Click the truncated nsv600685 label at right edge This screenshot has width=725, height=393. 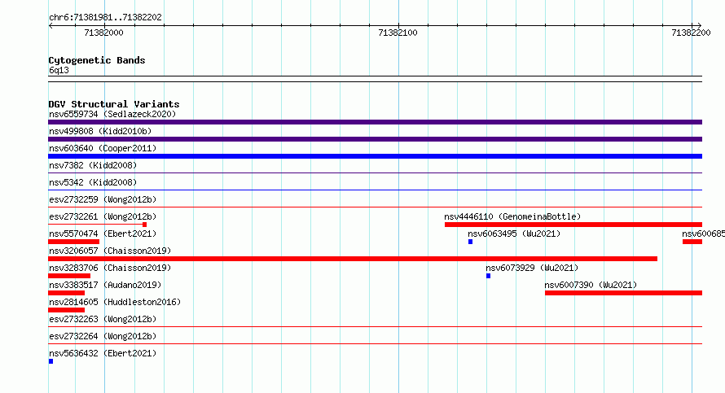pos(703,234)
